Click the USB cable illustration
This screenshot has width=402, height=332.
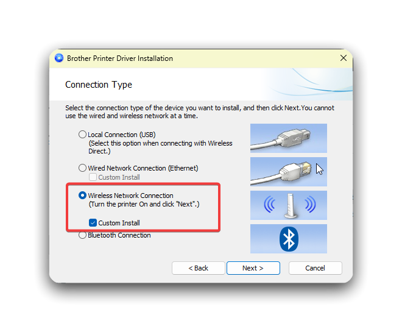pos(289,138)
